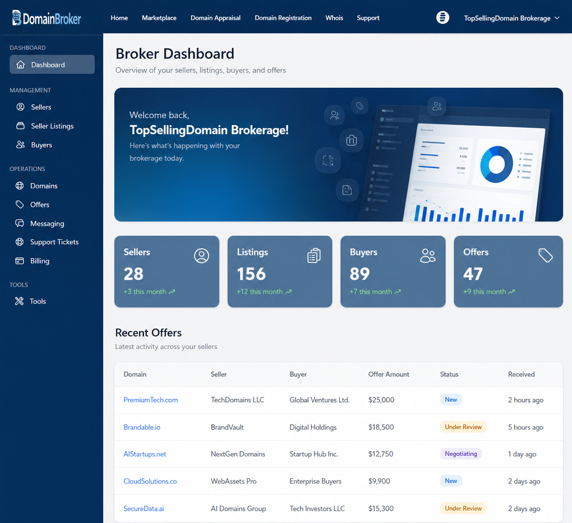The height and width of the screenshot is (523, 572).
Task: Click the Buyers stat card showing 89
Action: point(393,272)
